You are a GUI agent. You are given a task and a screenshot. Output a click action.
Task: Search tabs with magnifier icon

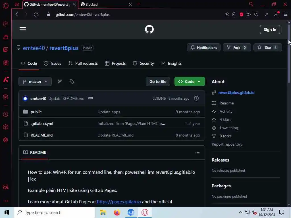(251, 4)
